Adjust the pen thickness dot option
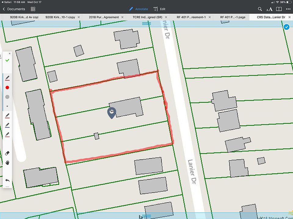The height and width of the screenshot is (219, 293). pos(7,106)
